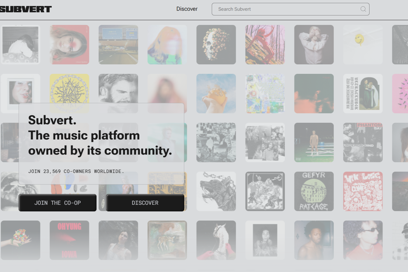Click the JOIN THE CO-OP button
The image size is (408, 272).
(58, 203)
